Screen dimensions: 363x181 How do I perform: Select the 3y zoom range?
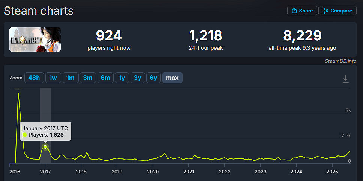pyautogui.click(x=137, y=78)
